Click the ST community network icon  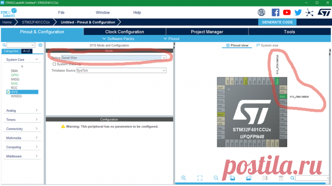[x=309, y=13]
